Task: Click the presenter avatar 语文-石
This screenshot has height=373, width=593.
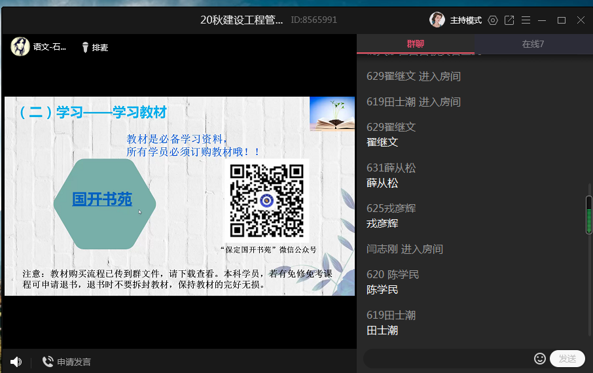Action: click(x=20, y=46)
